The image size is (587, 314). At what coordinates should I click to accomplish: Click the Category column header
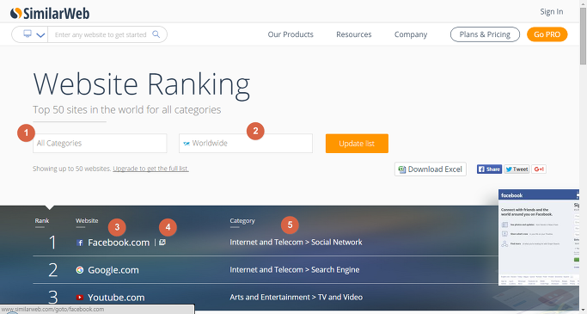click(242, 221)
